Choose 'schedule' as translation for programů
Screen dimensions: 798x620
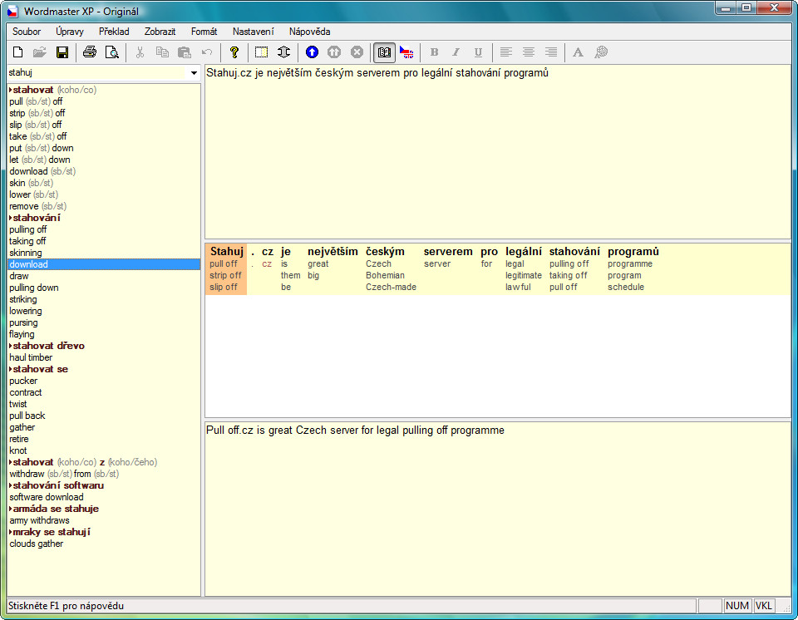[x=626, y=287]
